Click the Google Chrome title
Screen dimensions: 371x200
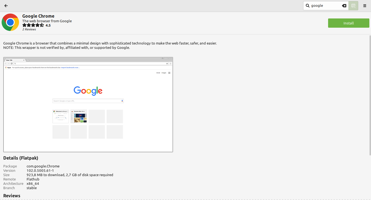(x=38, y=16)
